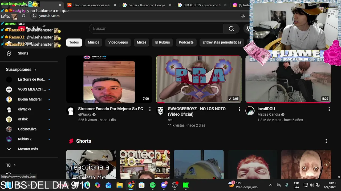Select the Música filter chip
The image size is (341, 191).
94,42
